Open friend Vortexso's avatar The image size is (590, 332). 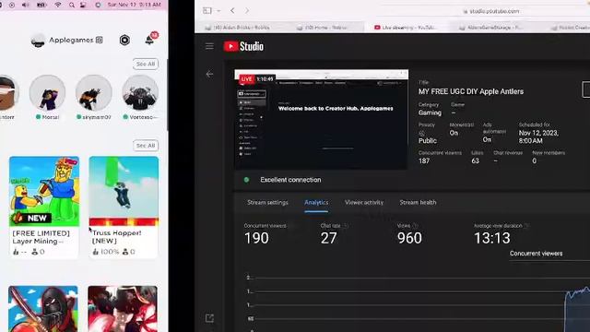(140, 93)
